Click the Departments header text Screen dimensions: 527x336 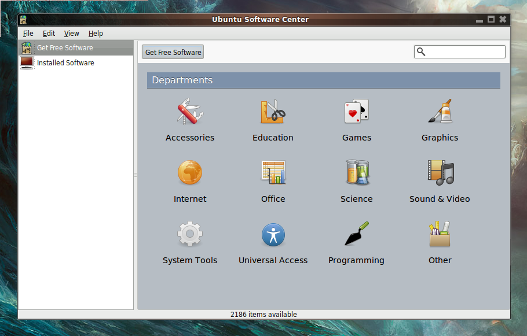(x=182, y=80)
